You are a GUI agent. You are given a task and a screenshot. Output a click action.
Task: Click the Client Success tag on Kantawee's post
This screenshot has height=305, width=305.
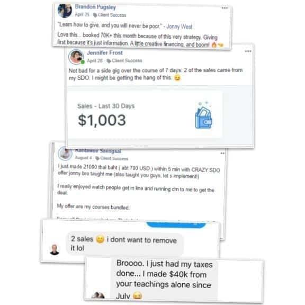click(112, 158)
